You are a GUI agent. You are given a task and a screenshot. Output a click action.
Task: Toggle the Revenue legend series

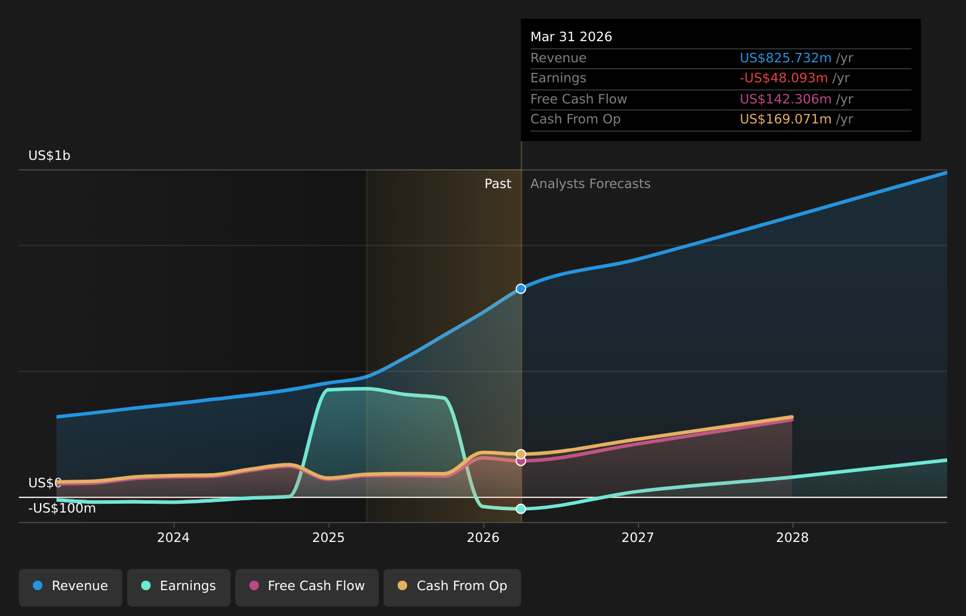[71, 587]
